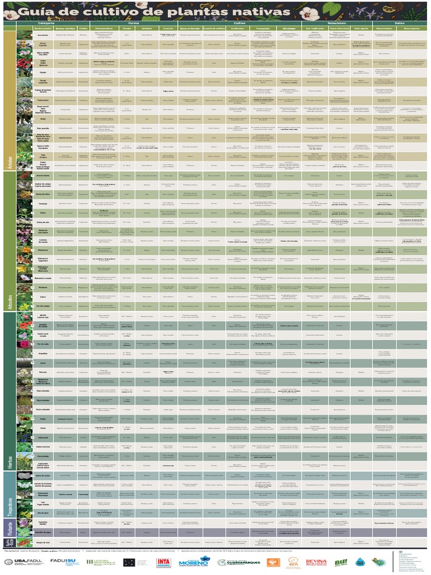Click the Hierbas section label
431x575 pixels.
click(x=10, y=462)
